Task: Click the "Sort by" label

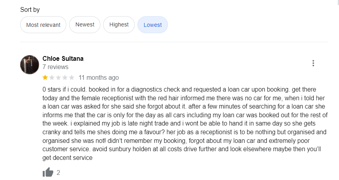Action: pyautogui.click(x=30, y=9)
